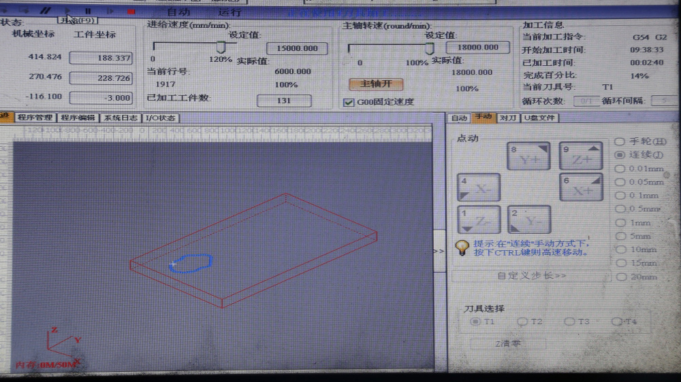Click the spindle speed slider handle at 100%
The image size is (681, 382).
(429, 48)
